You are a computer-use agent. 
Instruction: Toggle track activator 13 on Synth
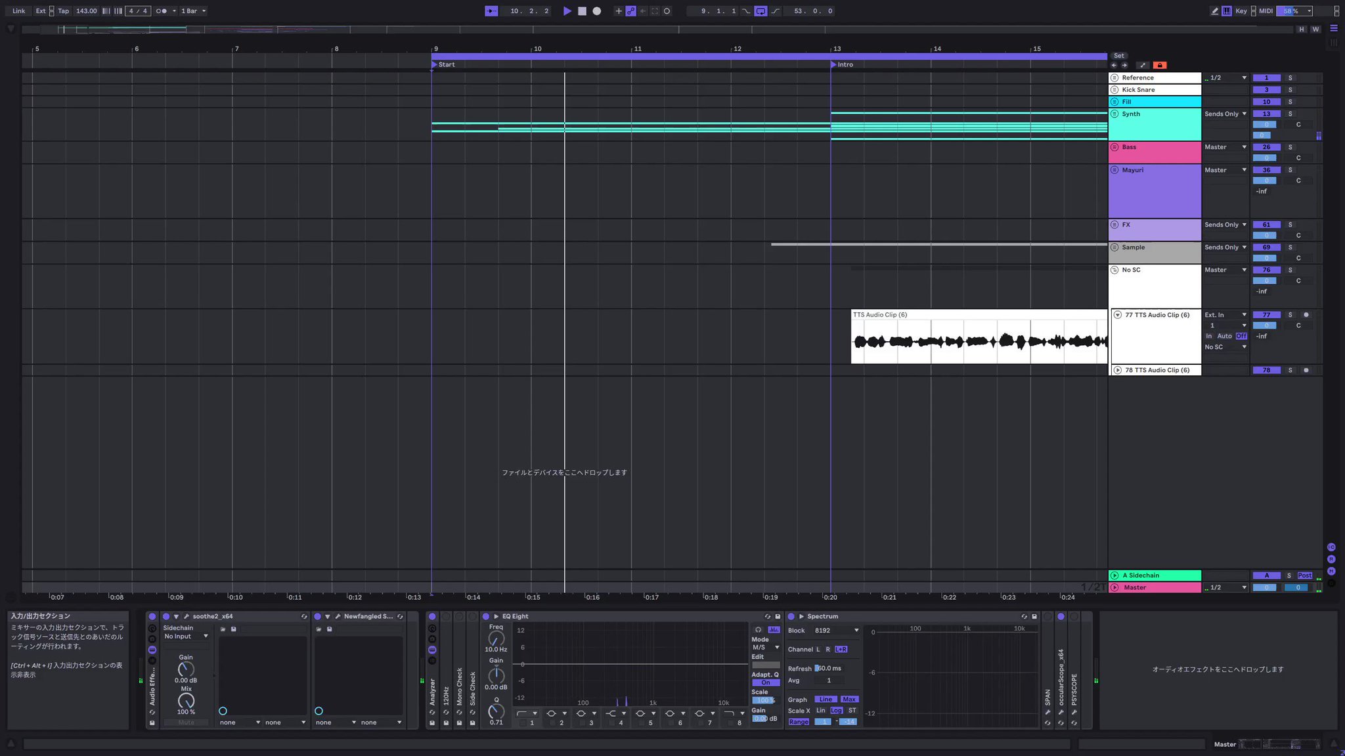click(x=1266, y=114)
